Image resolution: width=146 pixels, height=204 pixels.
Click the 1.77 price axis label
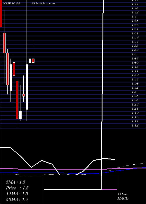coord(135,4)
